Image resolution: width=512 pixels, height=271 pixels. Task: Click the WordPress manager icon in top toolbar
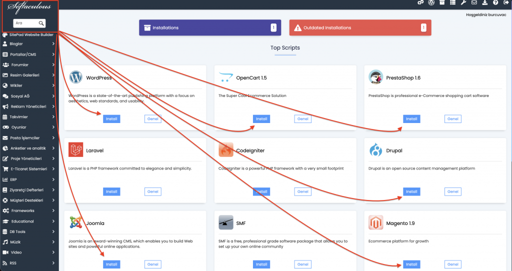coord(431,3)
